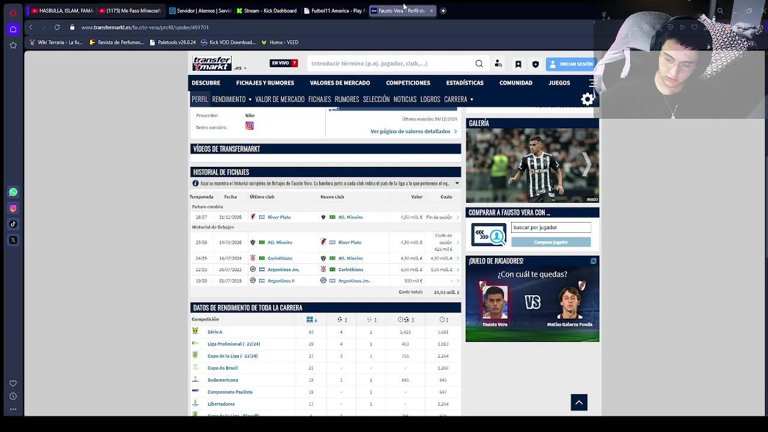768x432 pixels.
Task: Open the sidebar heart favorites icon
Action: (13, 383)
